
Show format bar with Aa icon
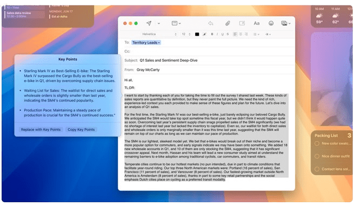coord(257,23)
